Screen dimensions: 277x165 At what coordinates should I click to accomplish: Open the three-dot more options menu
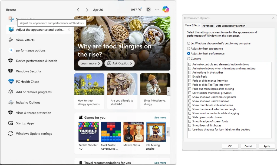pyautogui.click(x=157, y=9)
